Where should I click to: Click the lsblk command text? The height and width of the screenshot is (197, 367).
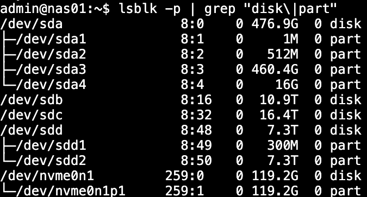pos(138,9)
